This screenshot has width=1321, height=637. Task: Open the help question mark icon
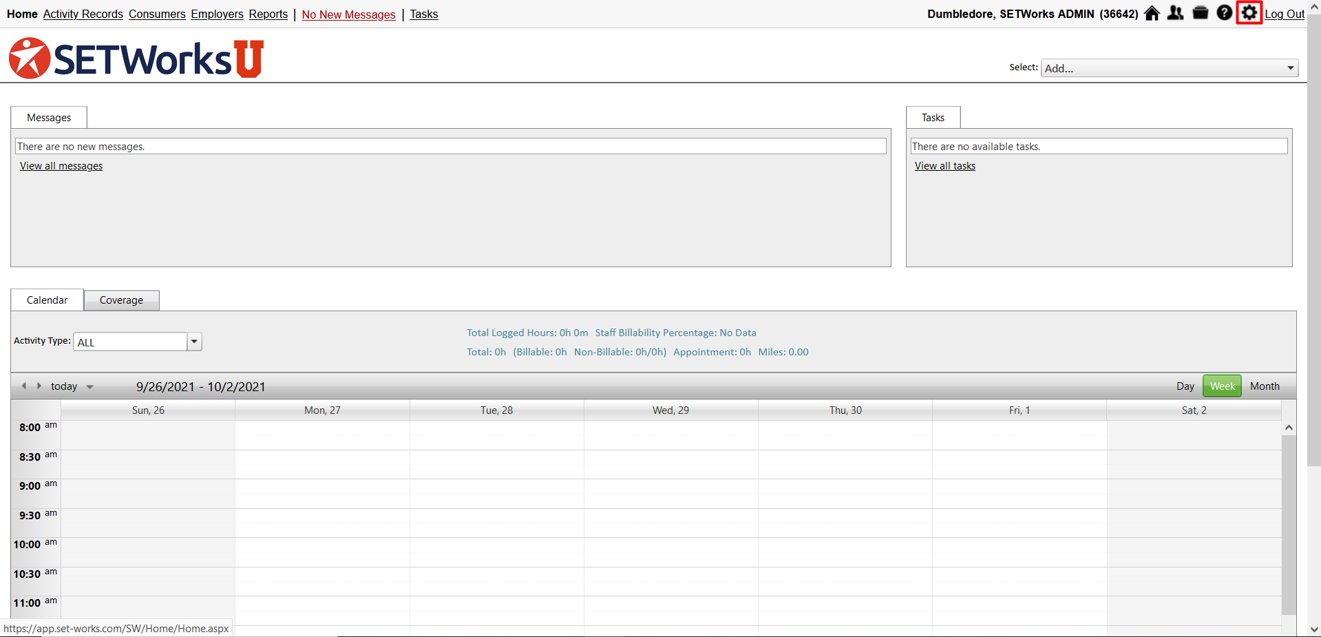point(1225,13)
